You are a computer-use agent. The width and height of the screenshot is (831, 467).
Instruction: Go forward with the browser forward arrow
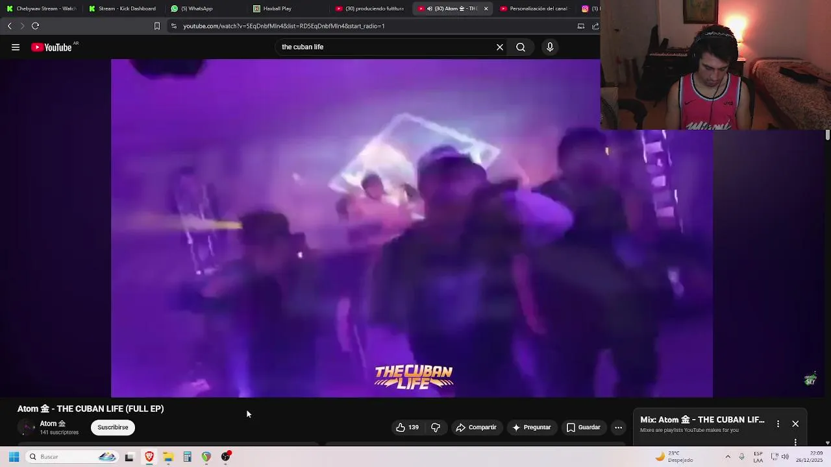pyautogui.click(x=21, y=26)
